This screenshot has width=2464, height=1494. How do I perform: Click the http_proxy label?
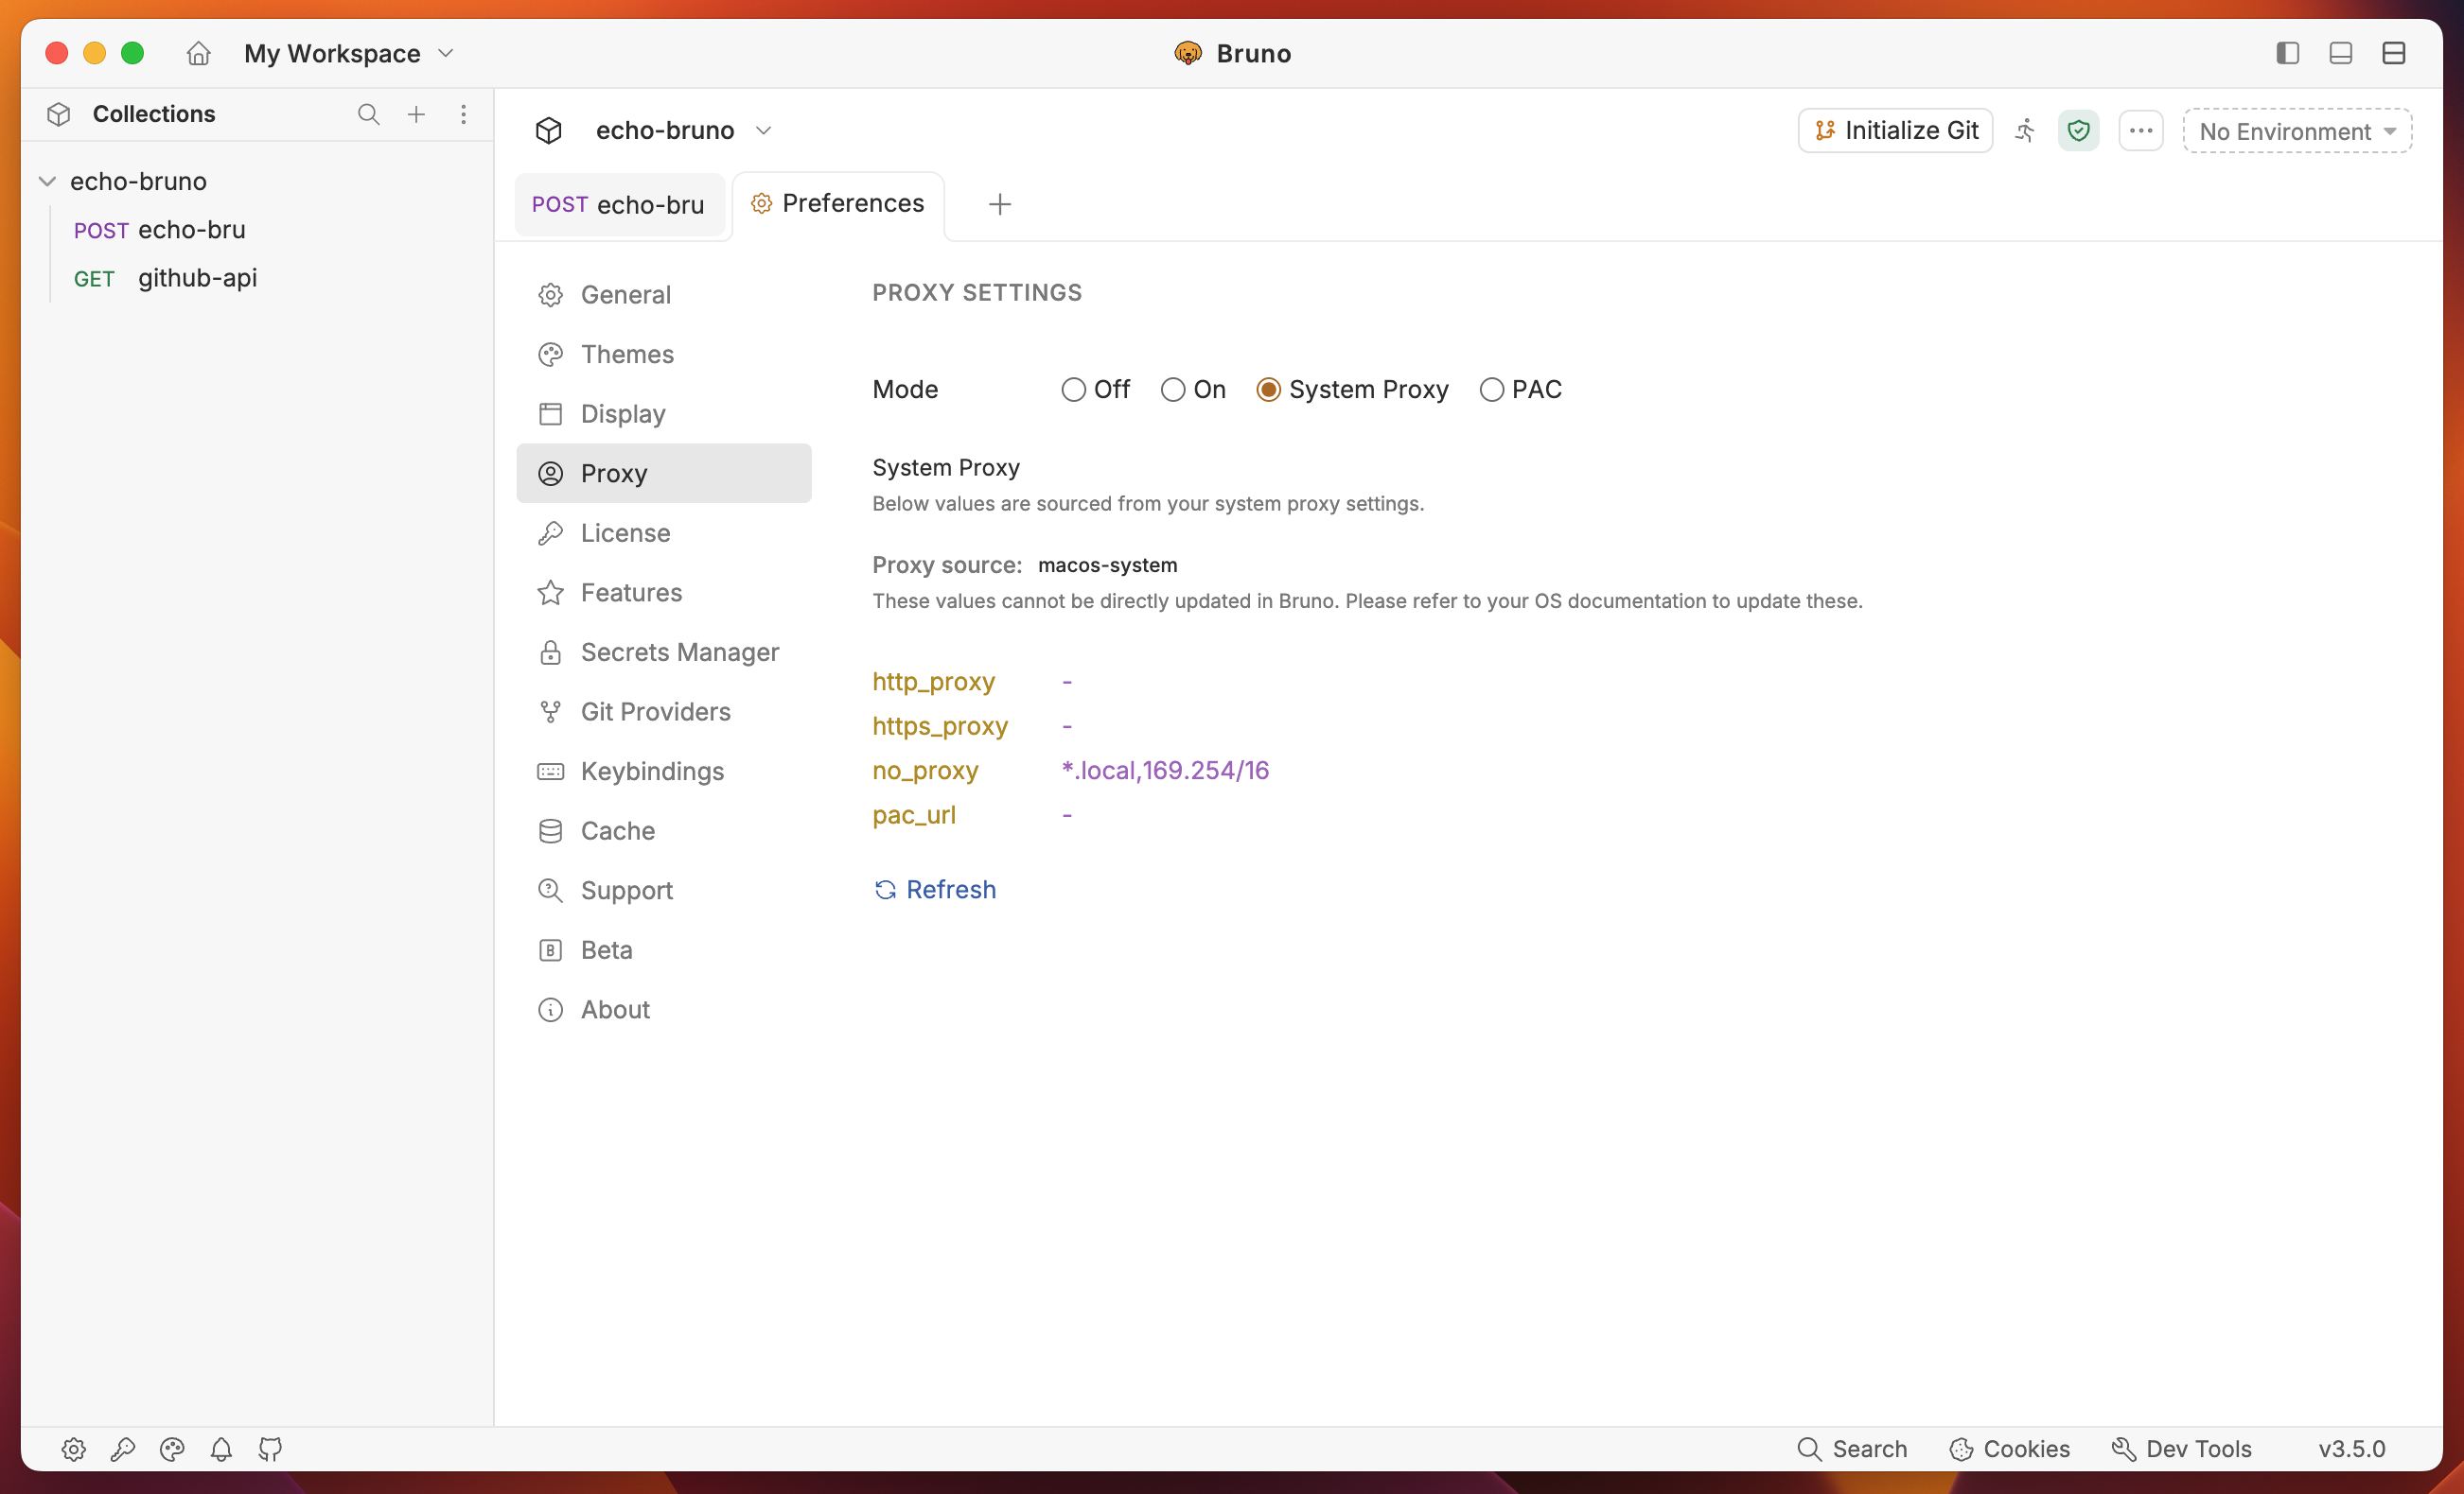pos(933,683)
